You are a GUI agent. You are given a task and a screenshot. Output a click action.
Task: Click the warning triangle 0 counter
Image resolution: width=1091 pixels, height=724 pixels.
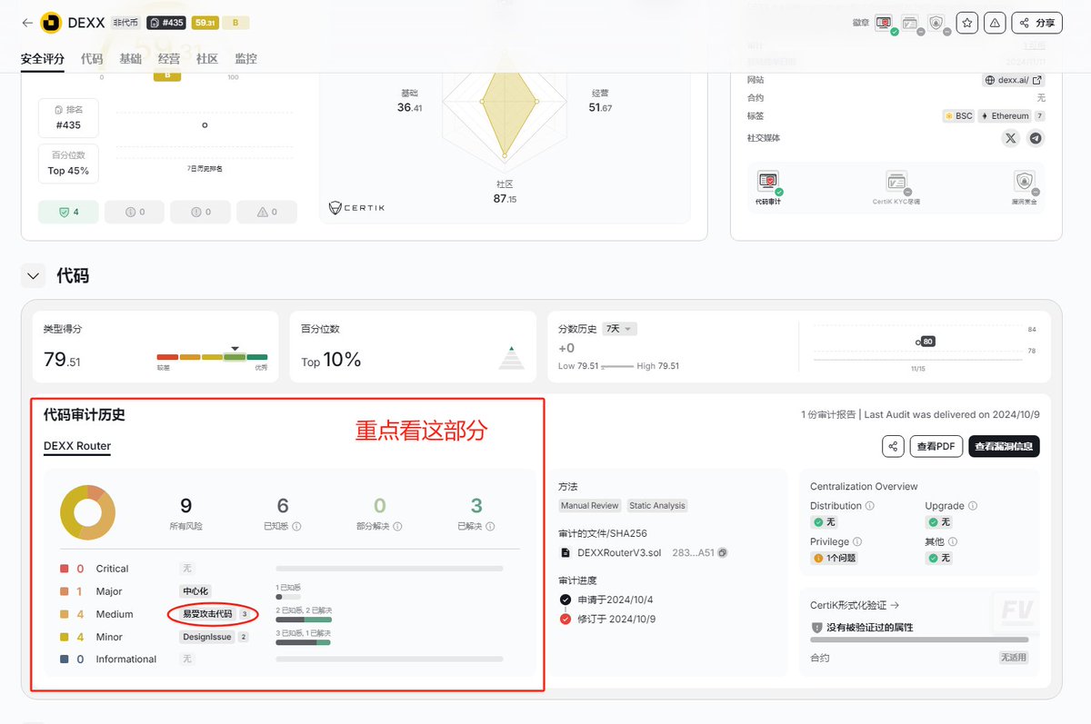coord(266,212)
